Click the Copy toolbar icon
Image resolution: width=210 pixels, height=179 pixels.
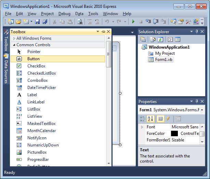click(x=62, y=22)
